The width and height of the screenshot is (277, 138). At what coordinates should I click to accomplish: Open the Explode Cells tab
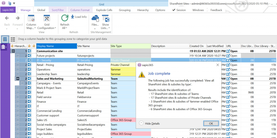[104, 10]
